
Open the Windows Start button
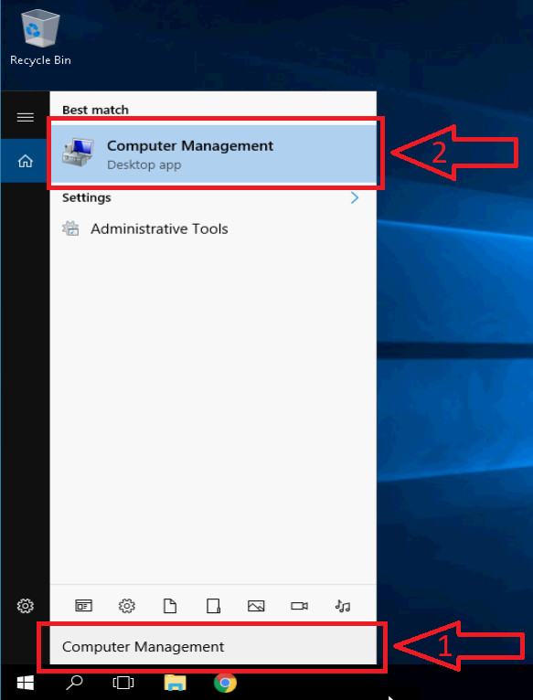(x=25, y=682)
